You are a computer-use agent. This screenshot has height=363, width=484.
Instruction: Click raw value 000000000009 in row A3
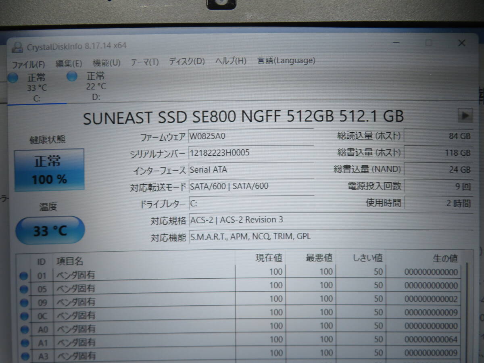click(431, 353)
